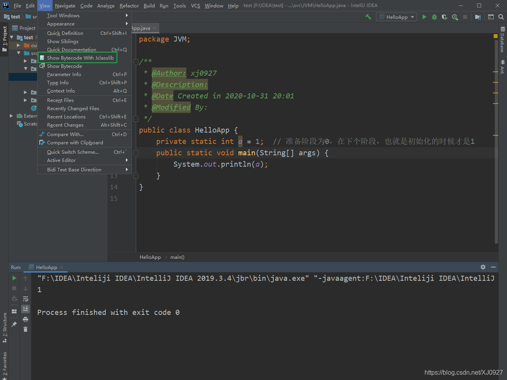Select Compare with Clipboard
This screenshot has width=507, height=380.
pyautogui.click(x=84, y=143)
